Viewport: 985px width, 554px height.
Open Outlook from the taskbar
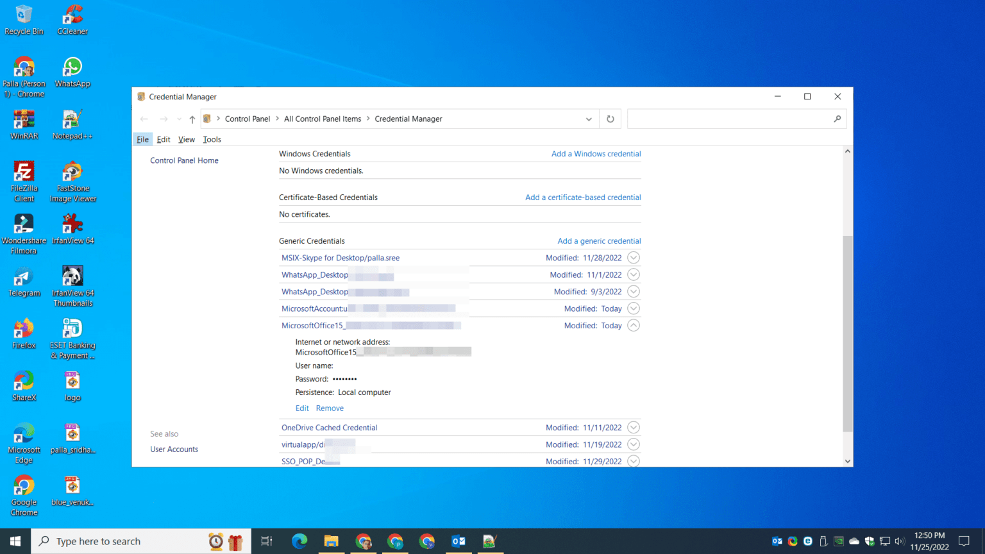[x=459, y=541]
